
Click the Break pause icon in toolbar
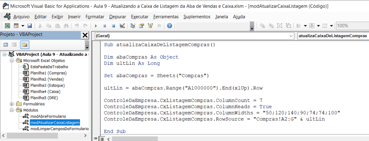coord(105,26)
